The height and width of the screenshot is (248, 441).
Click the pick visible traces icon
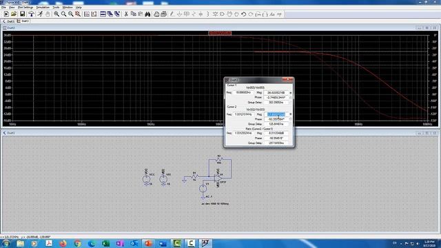point(94,14)
